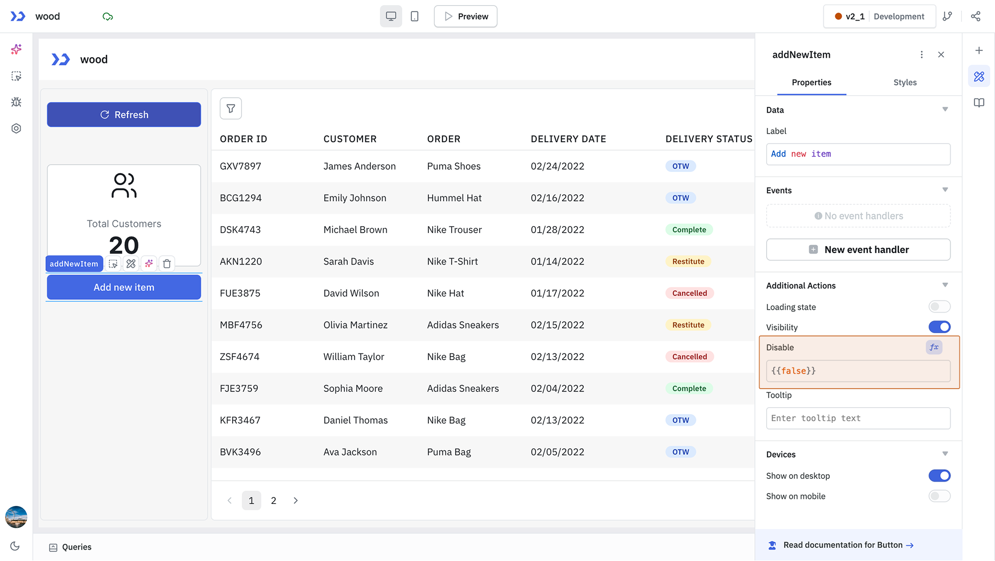
Task: Open the share icon in top bar
Action: [x=976, y=17]
